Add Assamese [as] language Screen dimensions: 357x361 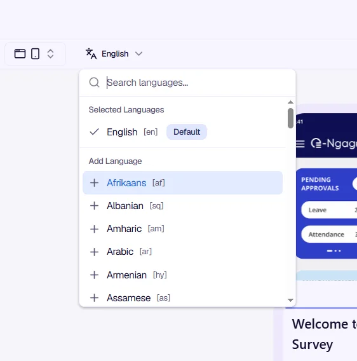(x=182, y=297)
